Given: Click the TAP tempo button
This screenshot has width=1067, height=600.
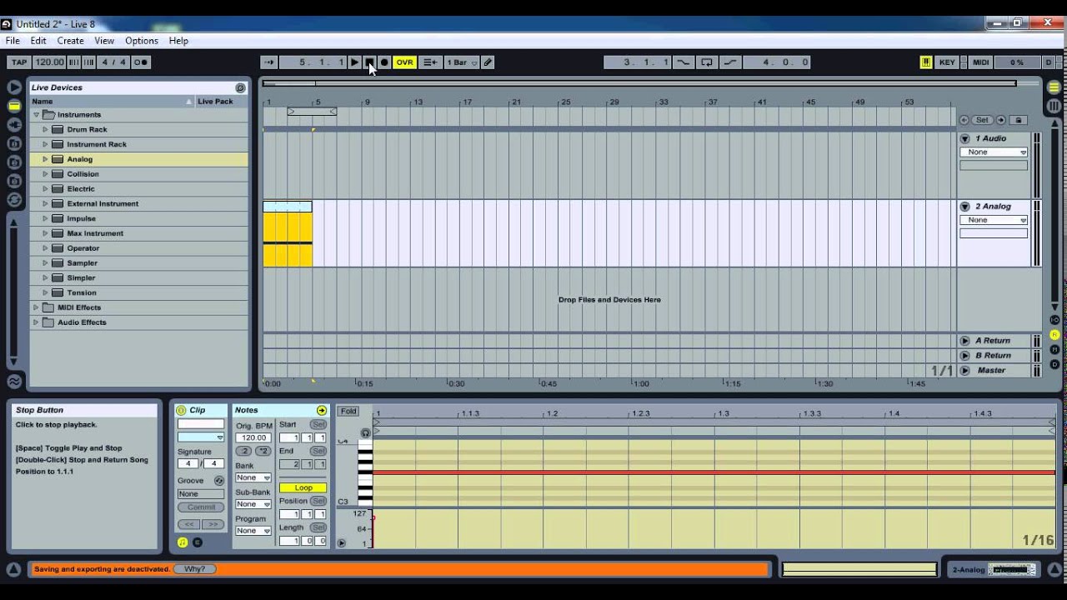Looking at the screenshot, I should point(19,62).
